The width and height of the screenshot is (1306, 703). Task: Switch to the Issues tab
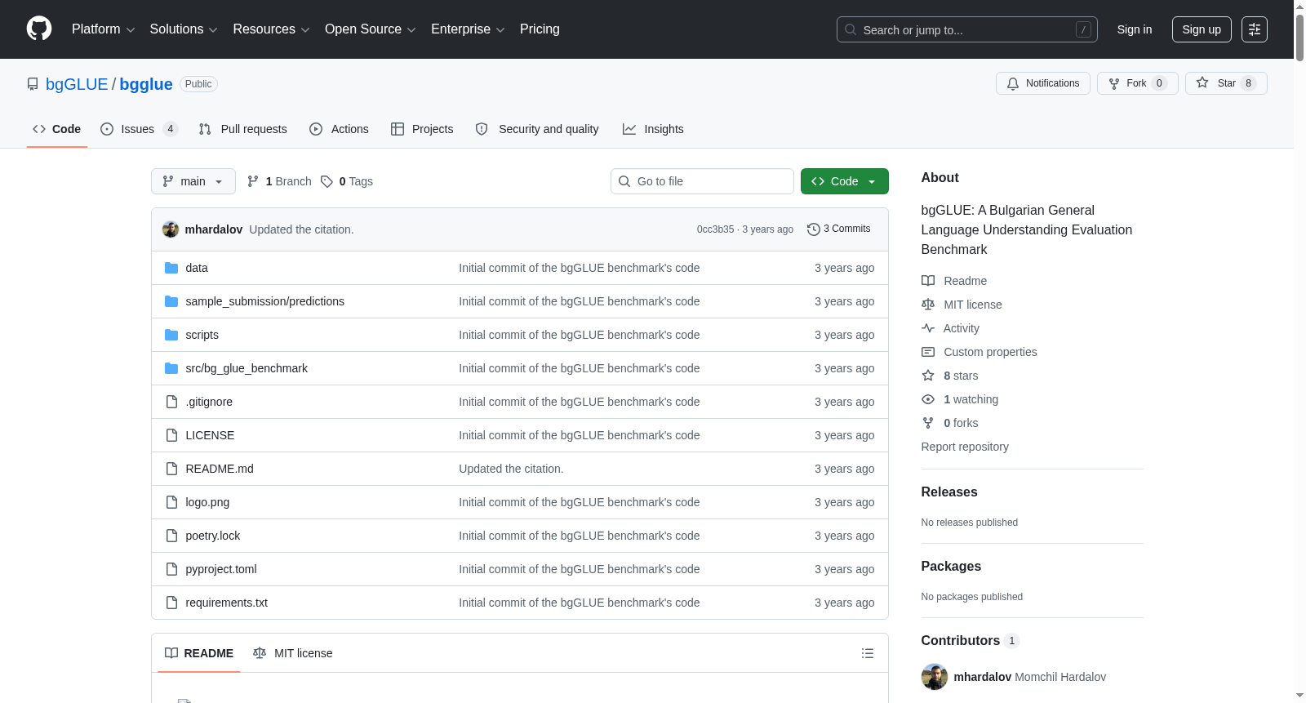(139, 129)
